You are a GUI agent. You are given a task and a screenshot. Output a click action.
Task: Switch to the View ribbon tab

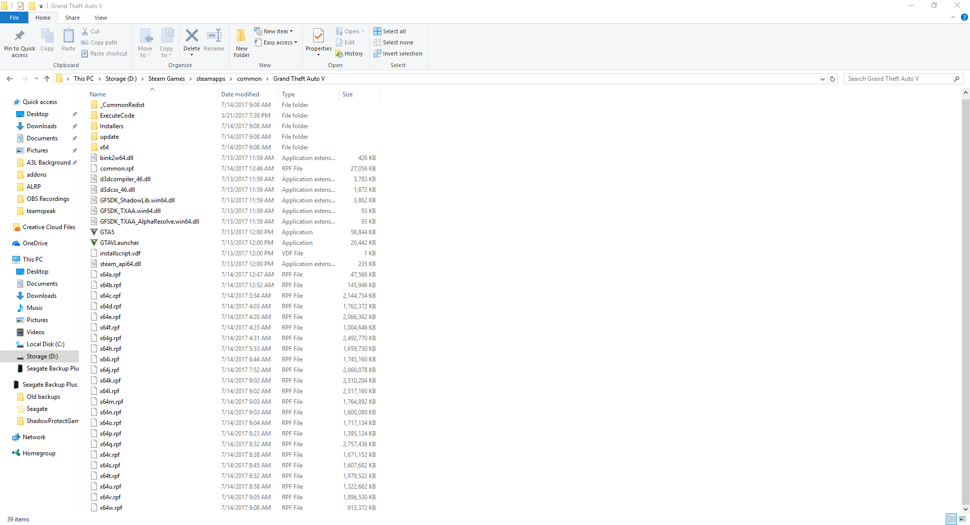(101, 18)
